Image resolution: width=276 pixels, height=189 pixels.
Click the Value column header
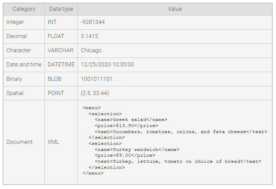175,9
